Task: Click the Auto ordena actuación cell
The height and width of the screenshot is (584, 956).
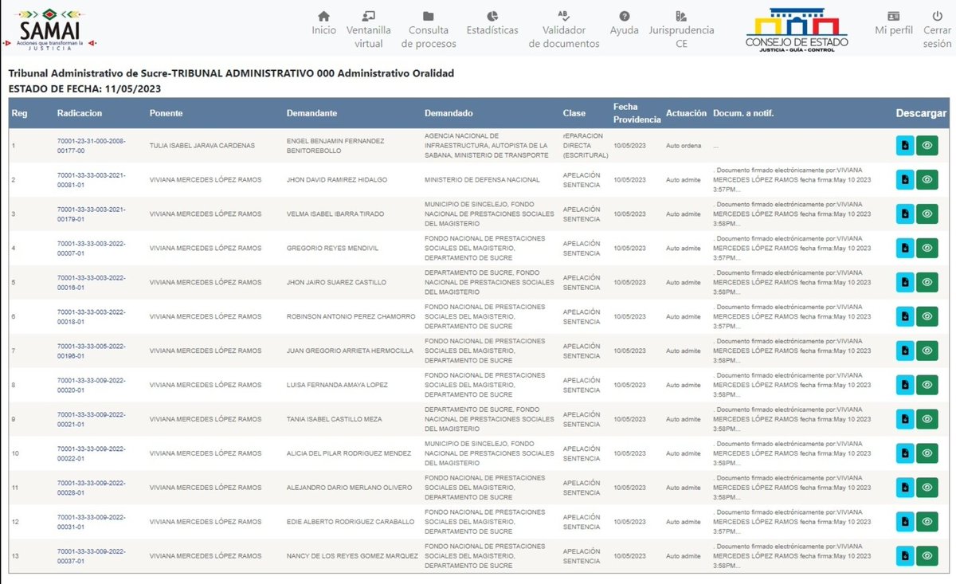Action: 684,146
